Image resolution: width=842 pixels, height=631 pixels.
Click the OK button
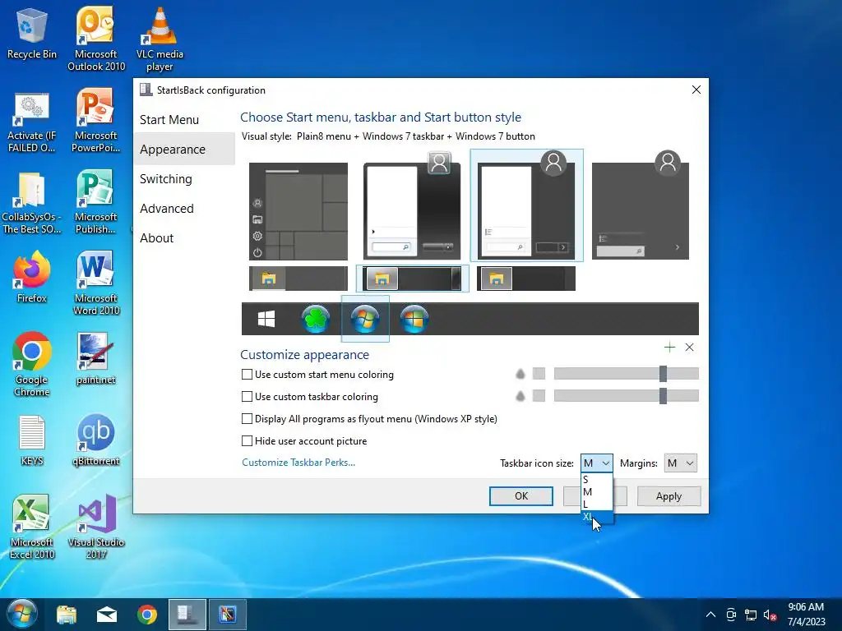click(520, 496)
